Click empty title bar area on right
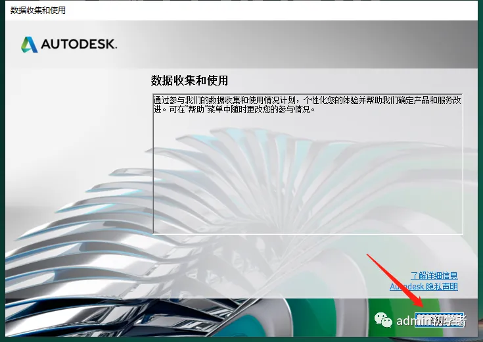Viewport: 483px width, 342px height. [x=296, y=11]
